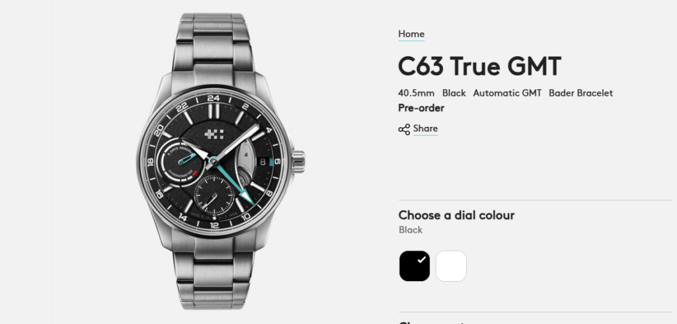The width and height of the screenshot is (677, 324).
Task: Click the small seconds subdial
Action: [x=214, y=196]
